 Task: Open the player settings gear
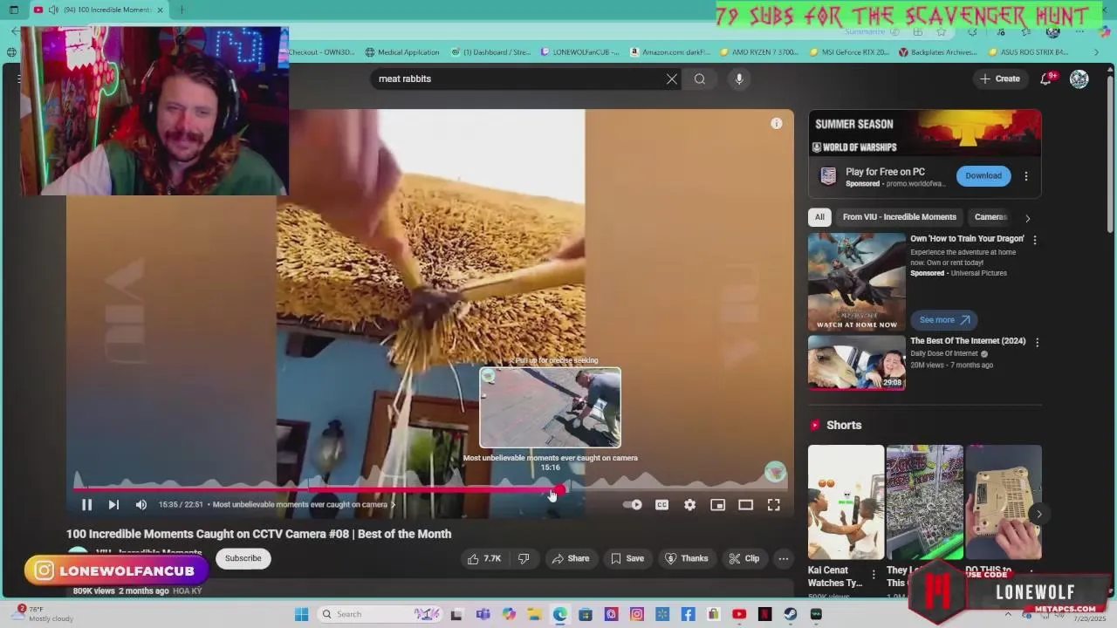pos(689,504)
